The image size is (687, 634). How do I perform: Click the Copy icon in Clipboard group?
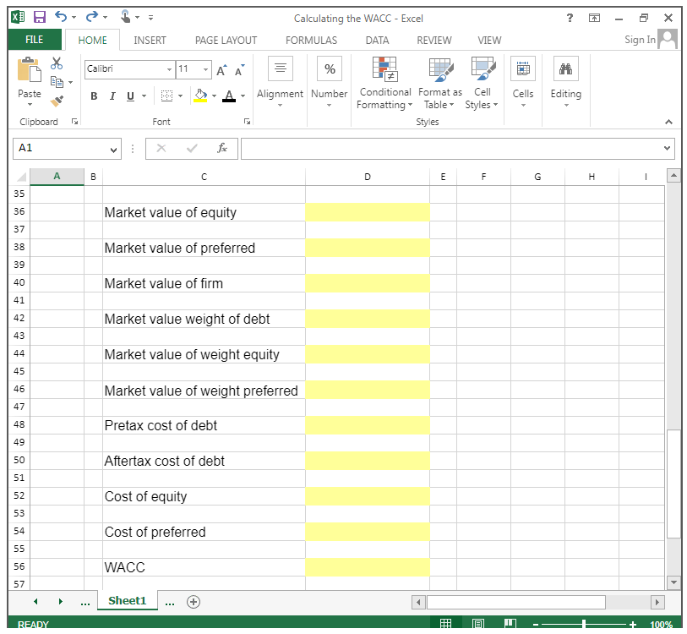[57, 82]
